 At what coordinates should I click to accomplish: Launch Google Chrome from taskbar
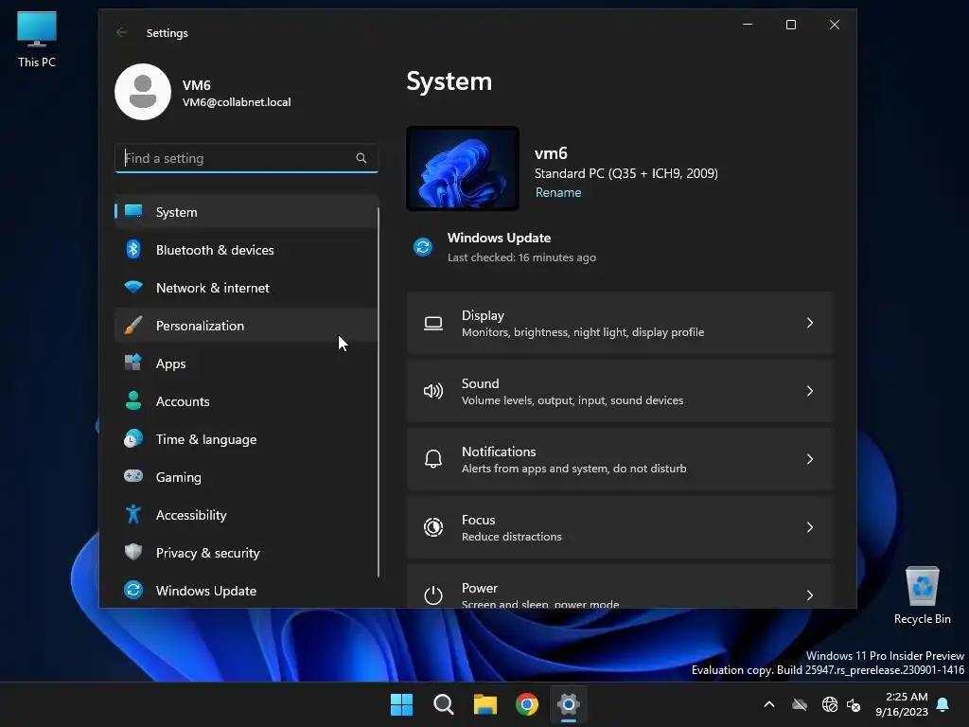coord(527,704)
